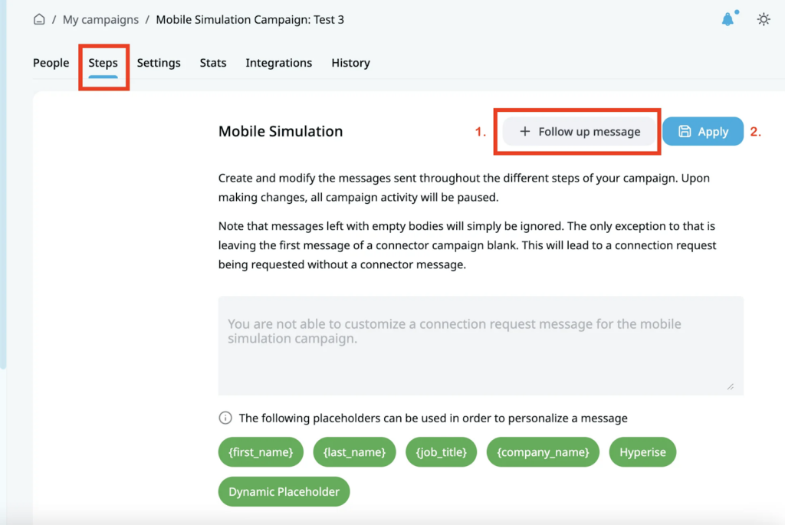
Task: Click the info icon beside the placeholders note
Action: [x=225, y=418]
